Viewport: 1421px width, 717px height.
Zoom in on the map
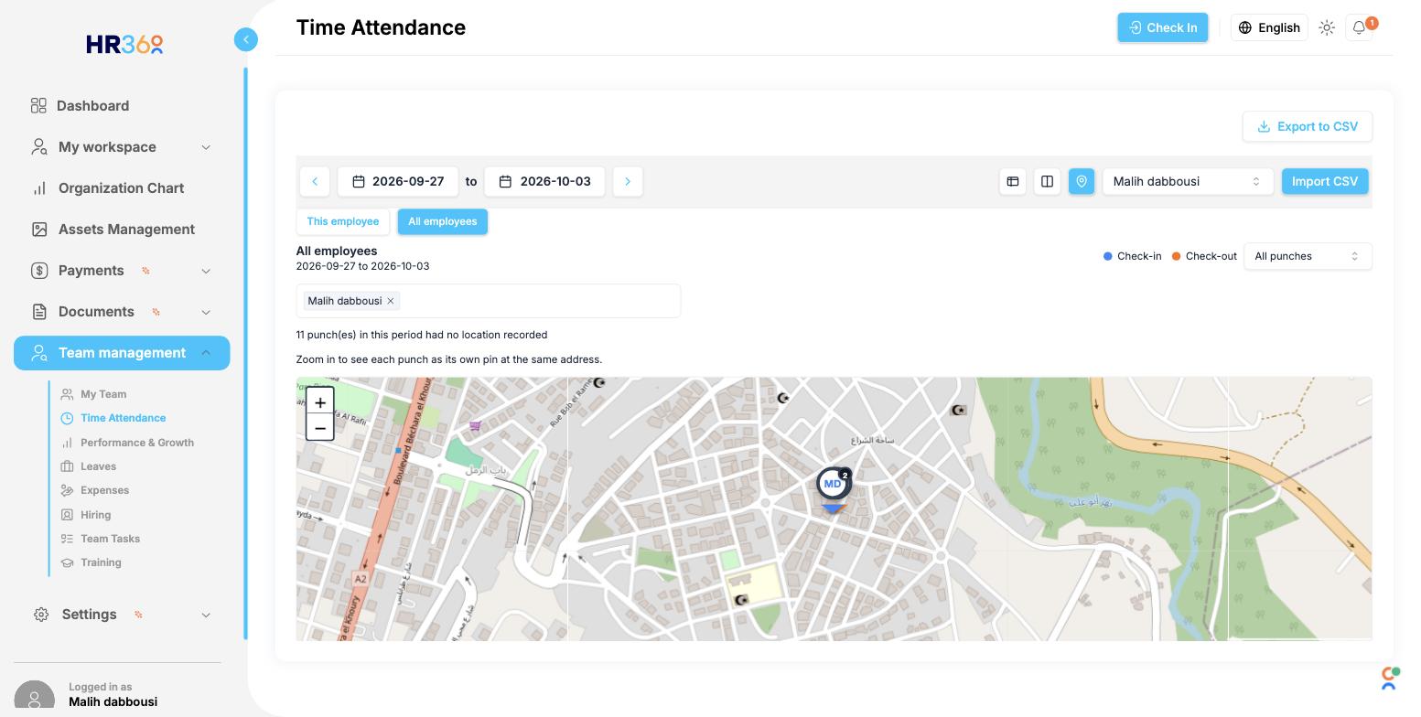point(319,401)
